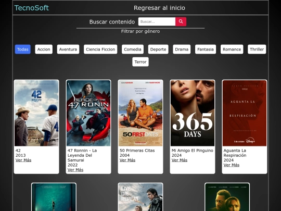Filter movies by Comedia
Image resolution: width=281 pixels, height=211 pixels.
[133, 49]
